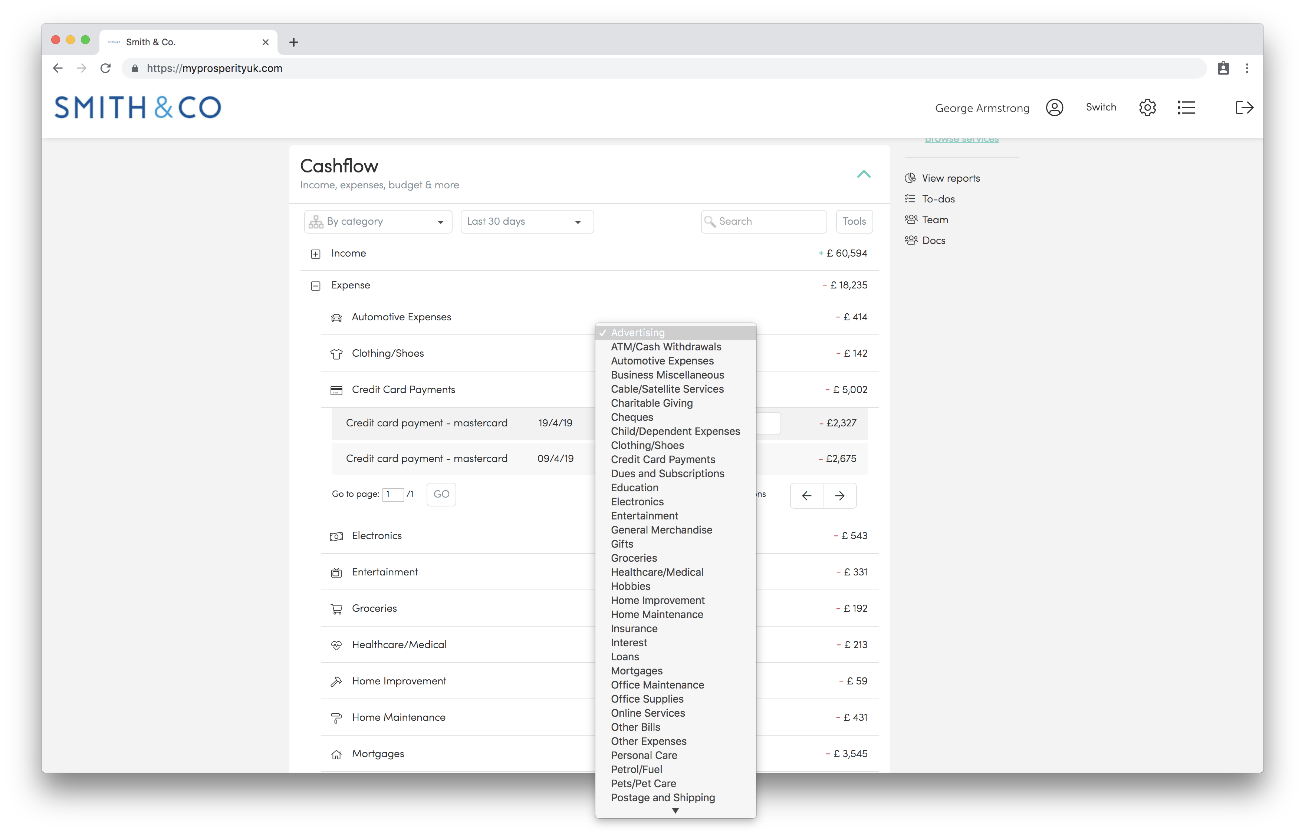Screen dimensions: 1305x832
Task: Choose Charitable Giving option
Action: coord(676,403)
